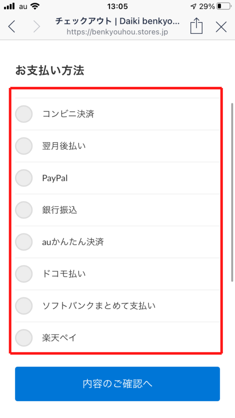Click the payment list scrollbar
The height and width of the screenshot is (418, 235).
pyautogui.click(x=232, y=192)
